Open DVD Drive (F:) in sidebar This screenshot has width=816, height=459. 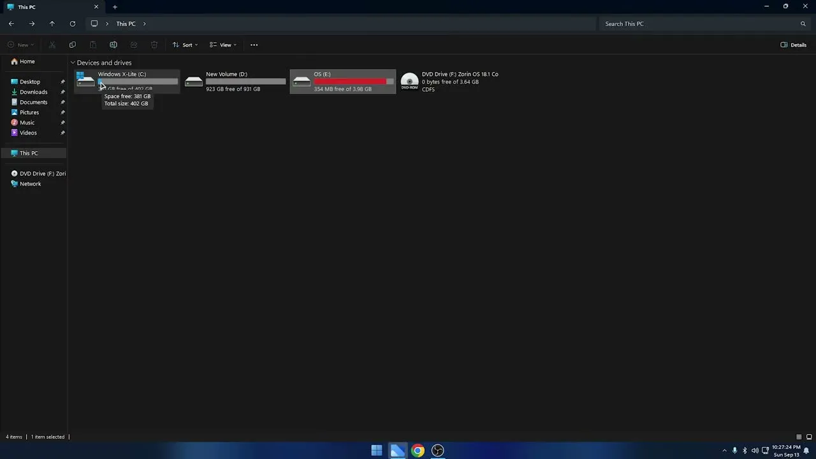point(38,173)
